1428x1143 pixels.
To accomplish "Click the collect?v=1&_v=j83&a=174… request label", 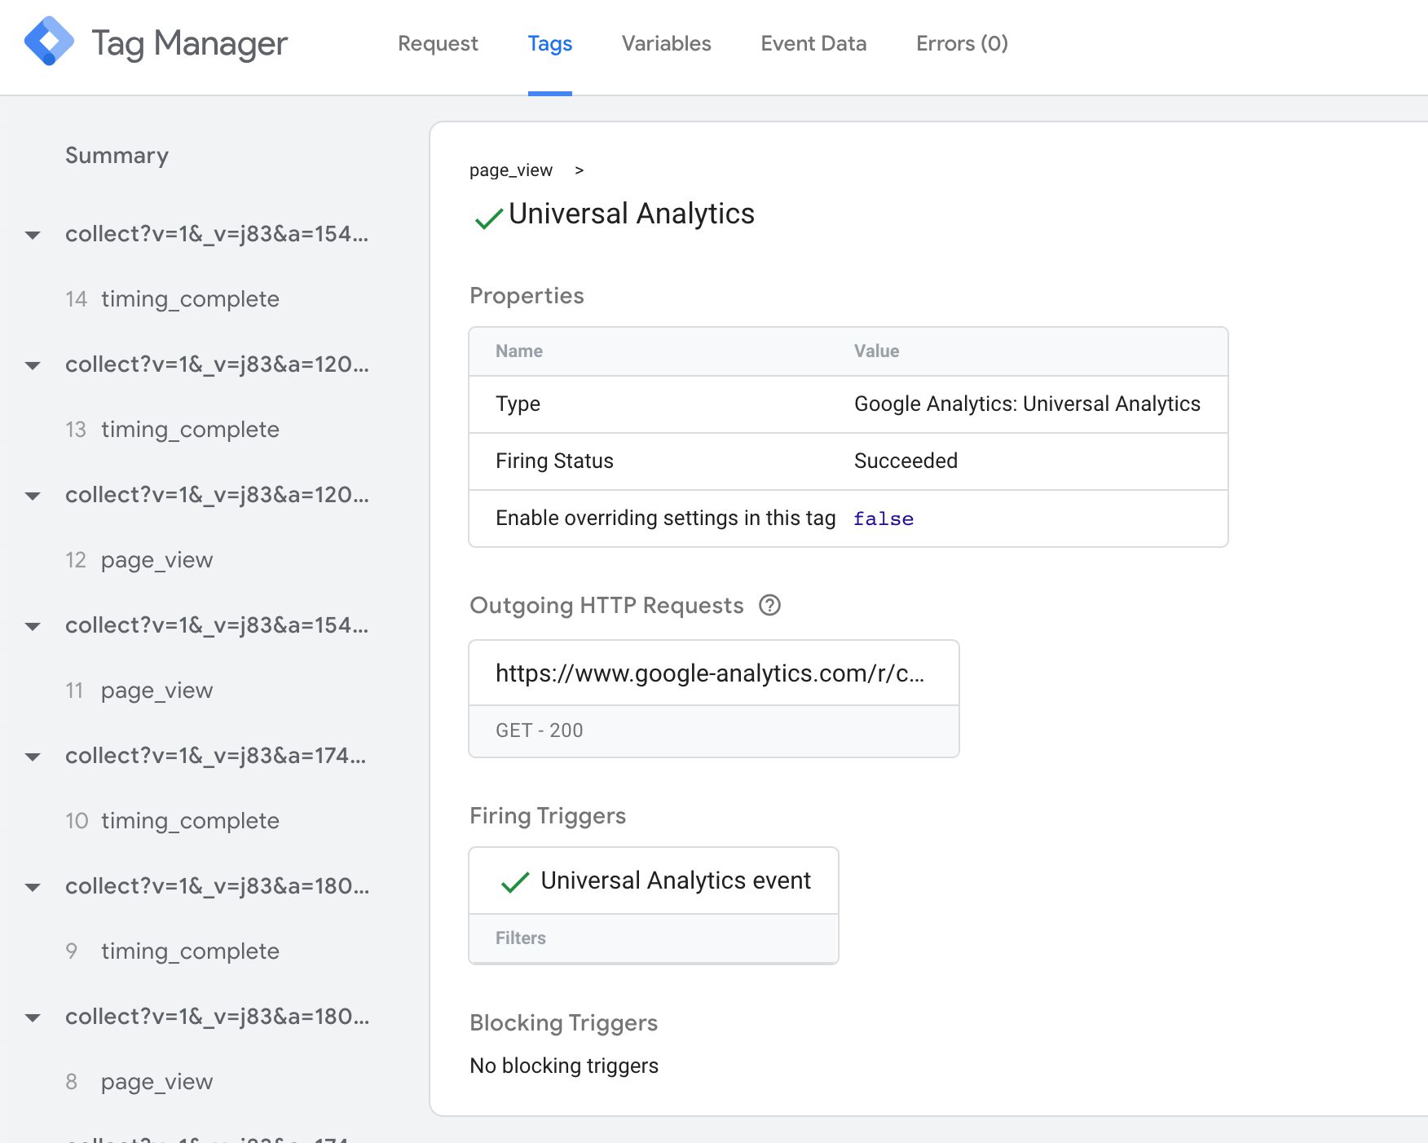I will pyautogui.click(x=216, y=756).
